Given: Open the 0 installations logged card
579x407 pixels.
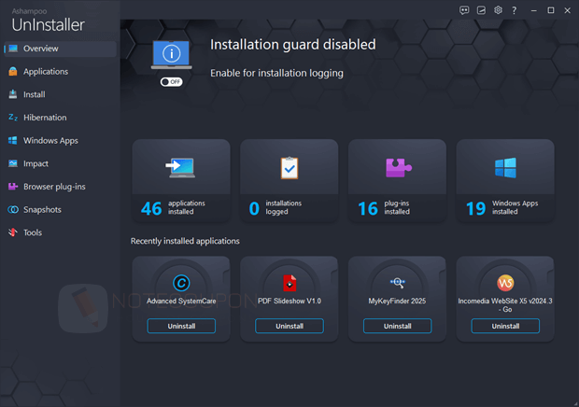Looking at the screenshot, I should click(x=289, y=180).
